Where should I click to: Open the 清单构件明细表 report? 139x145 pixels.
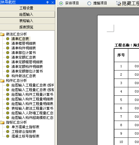click(24, 48)
